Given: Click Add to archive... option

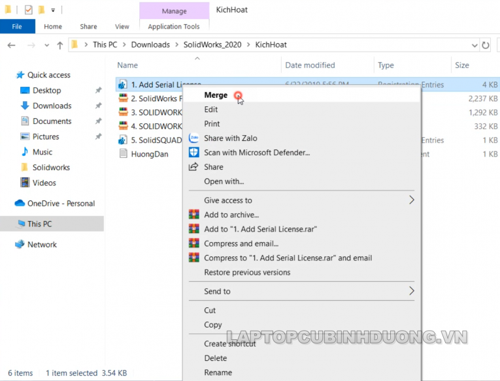Looking at the screenshot, I should coord(231,215).
